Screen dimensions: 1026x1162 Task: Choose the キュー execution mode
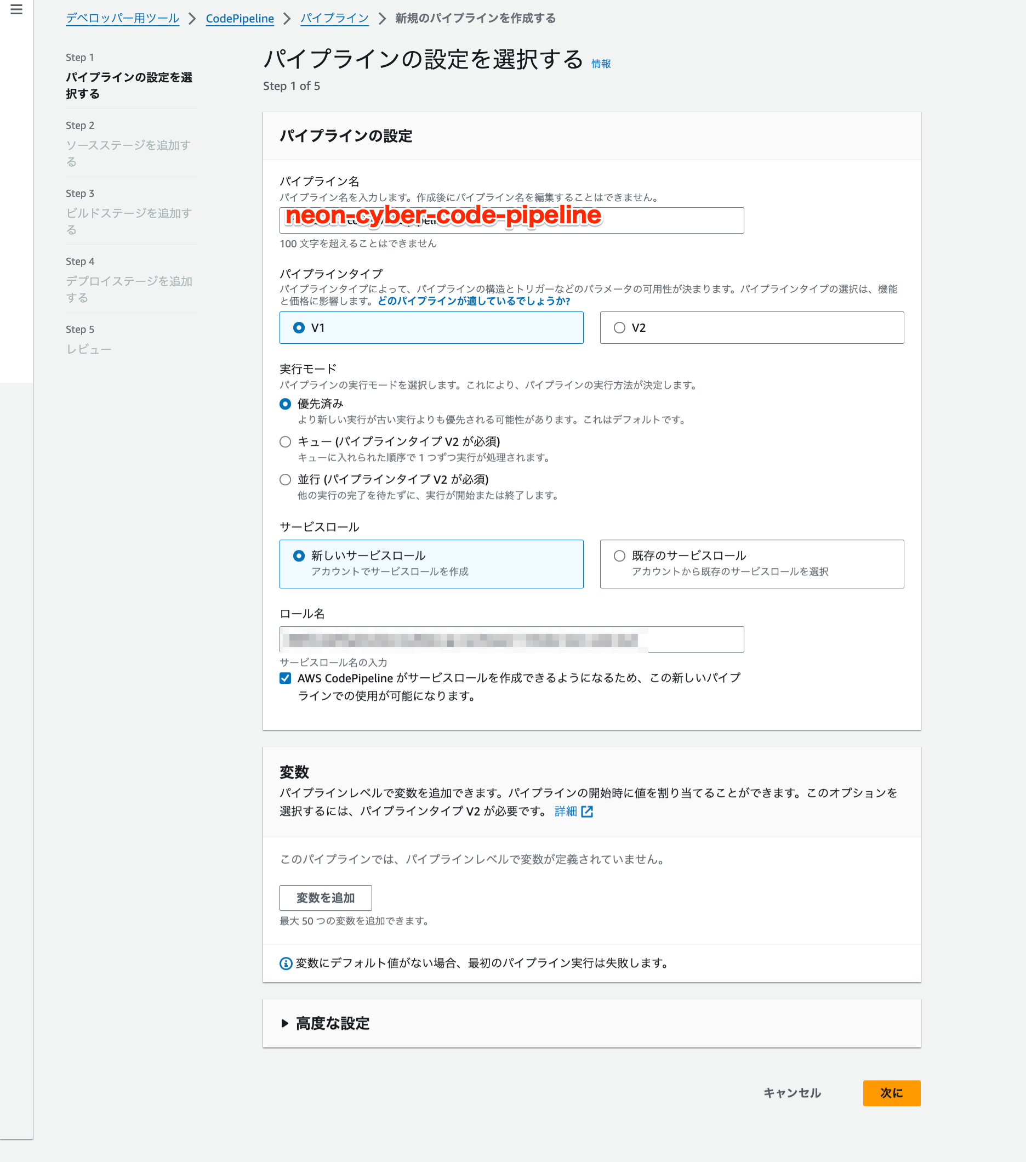point(285,442)
